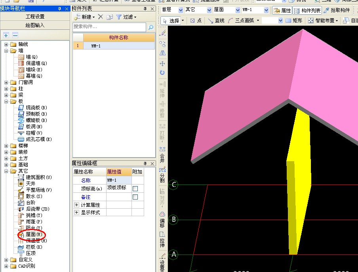
Task: Select 现浇板(B) slab item
Action: pos(36,107)
